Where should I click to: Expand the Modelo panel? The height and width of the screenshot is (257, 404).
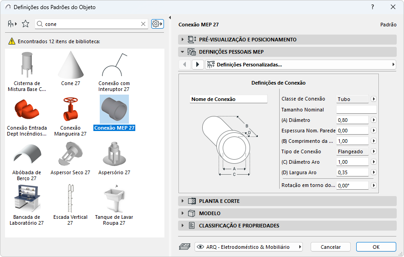(183, 213)
